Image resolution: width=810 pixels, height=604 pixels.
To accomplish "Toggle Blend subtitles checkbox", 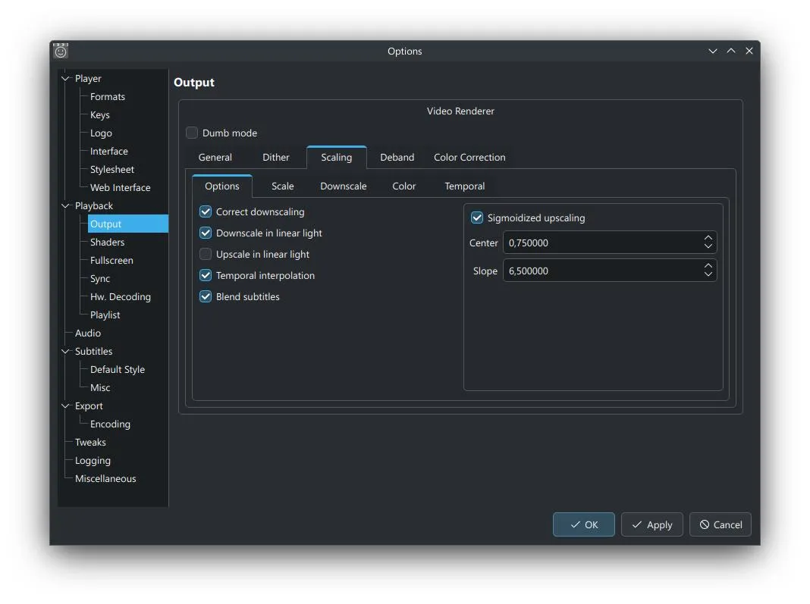I will coord(206,296).
